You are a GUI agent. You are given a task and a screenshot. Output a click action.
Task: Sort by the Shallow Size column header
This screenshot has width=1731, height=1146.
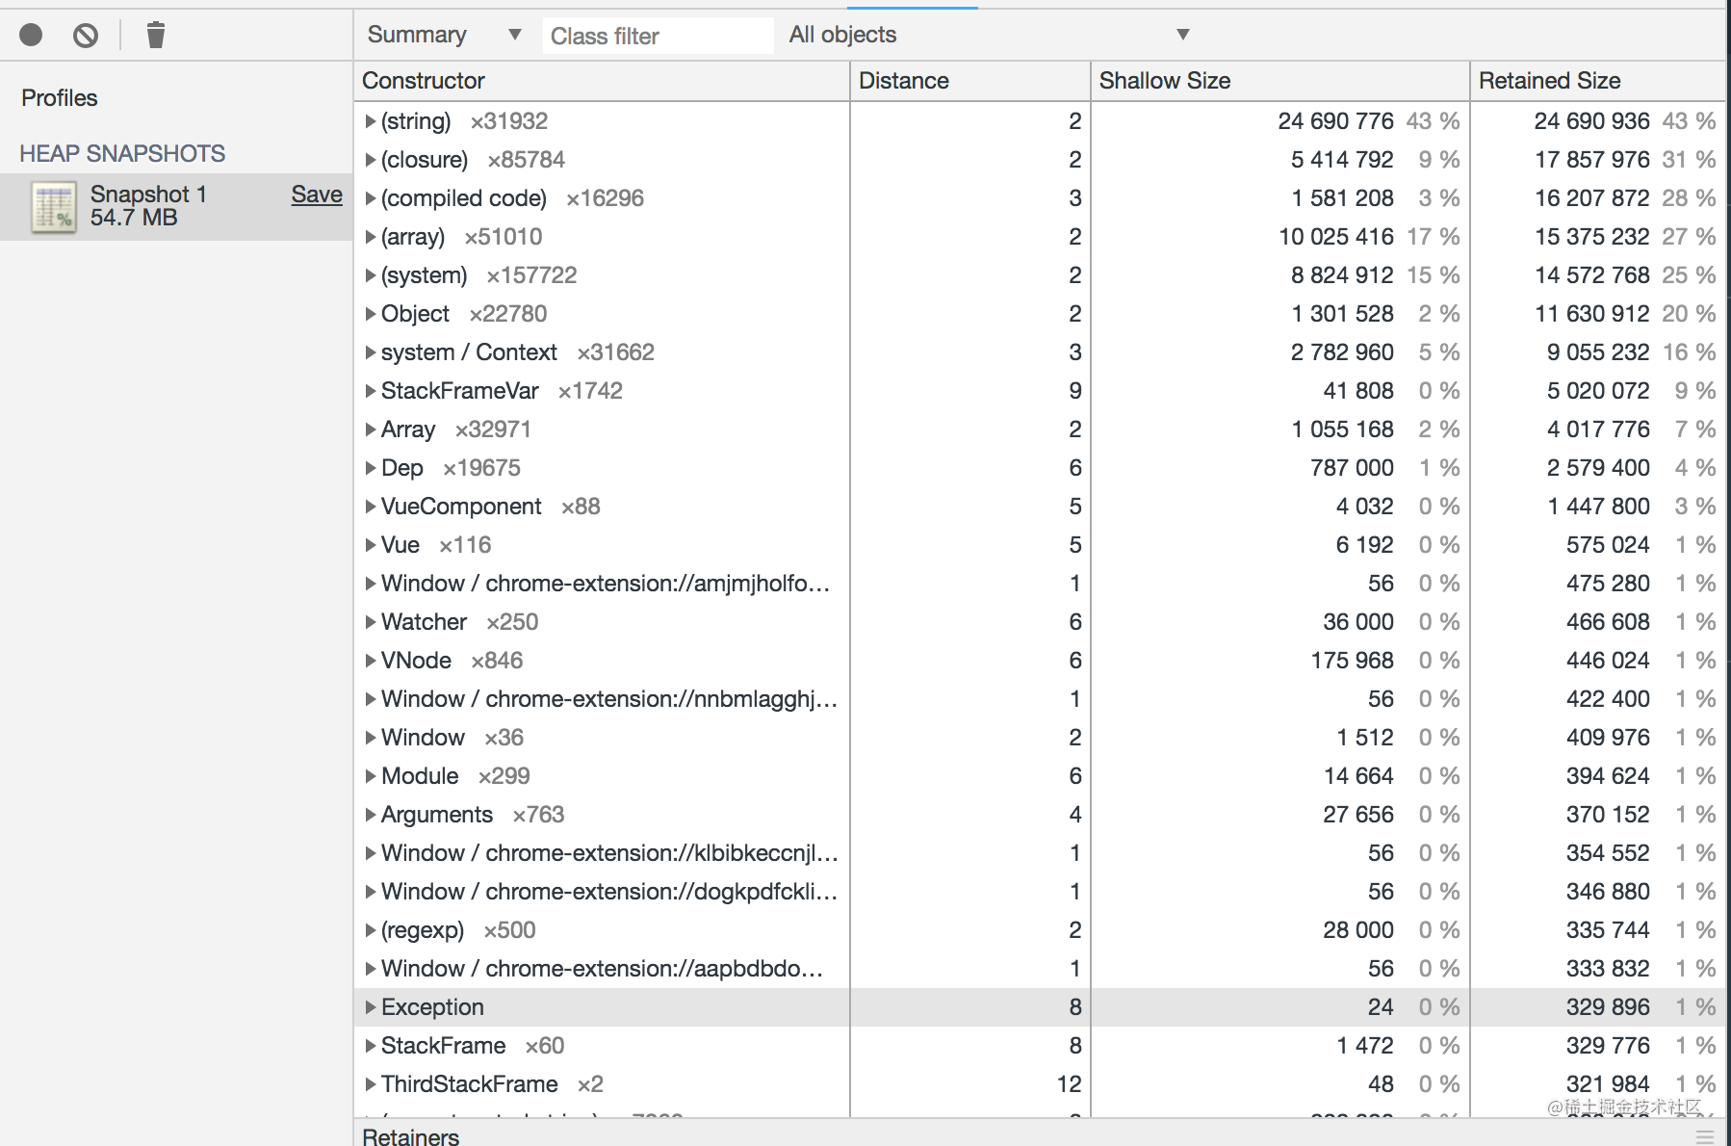1279,81
